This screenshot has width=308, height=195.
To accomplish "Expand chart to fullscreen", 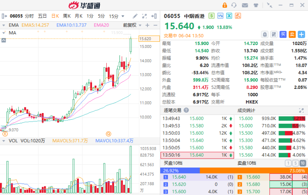I will click(x=145, y=16).
